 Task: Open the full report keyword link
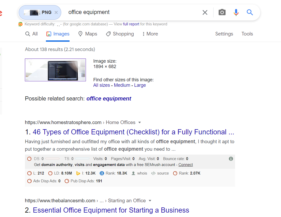tap(131, 24)
